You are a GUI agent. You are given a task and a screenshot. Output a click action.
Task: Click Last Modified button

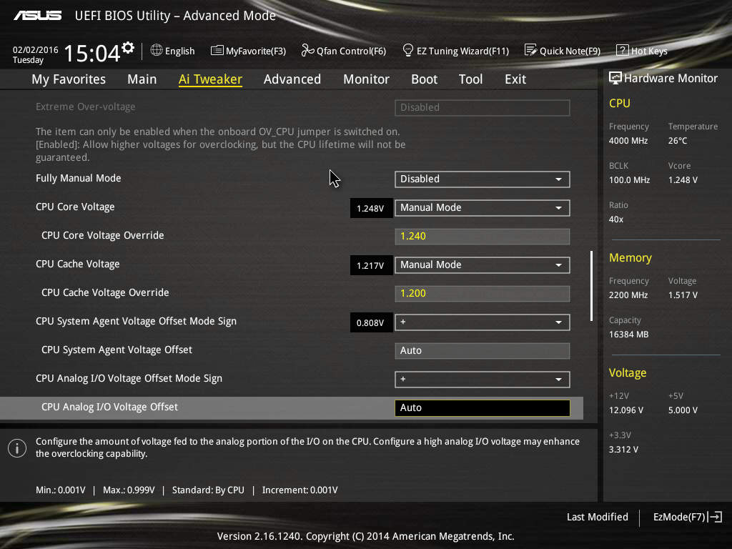pyautogui.click(x=597, y=517)
